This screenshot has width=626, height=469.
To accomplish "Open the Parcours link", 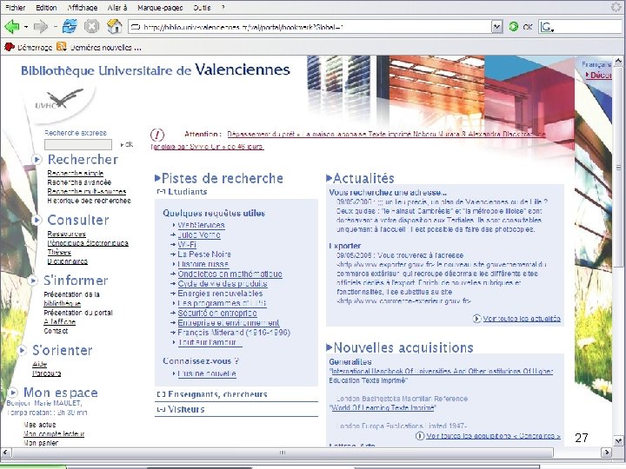I will (x=47, y=373).
